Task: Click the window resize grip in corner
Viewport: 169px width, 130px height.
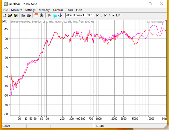Action: 166,126
